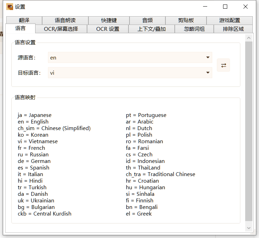Close the 设置 window

[x=246, y=7]
